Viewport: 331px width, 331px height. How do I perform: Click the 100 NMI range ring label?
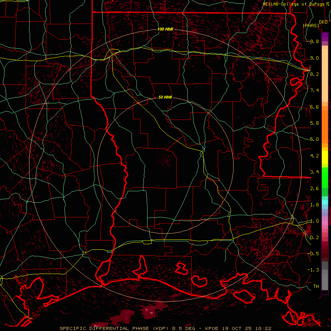point(165,29)
